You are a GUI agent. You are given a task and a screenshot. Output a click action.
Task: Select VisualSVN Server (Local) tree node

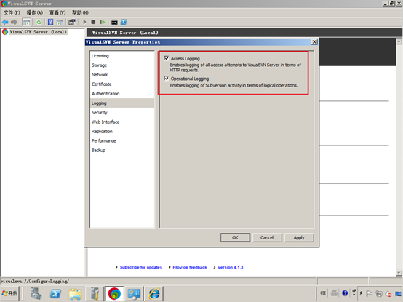[38, 32]
